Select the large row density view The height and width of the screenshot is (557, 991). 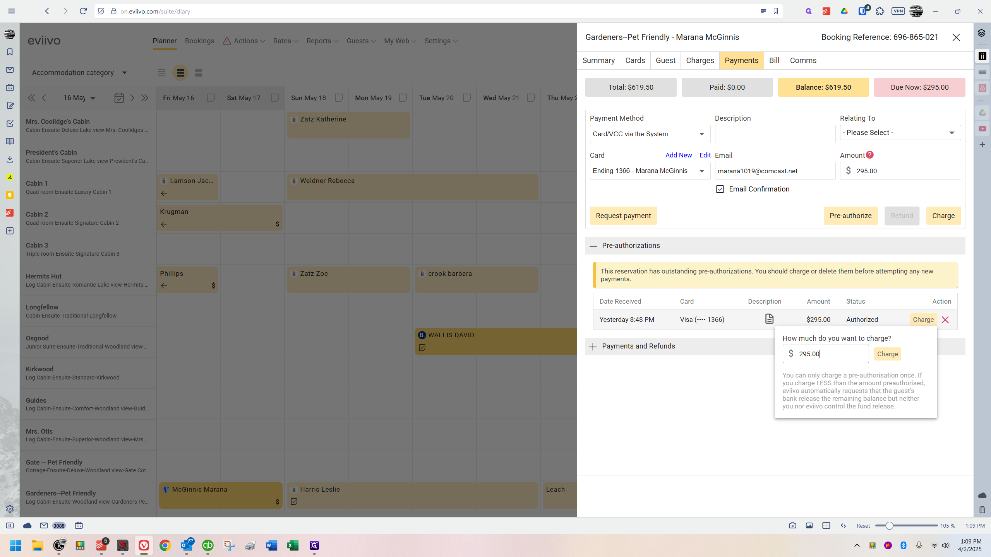click(199, 73)
